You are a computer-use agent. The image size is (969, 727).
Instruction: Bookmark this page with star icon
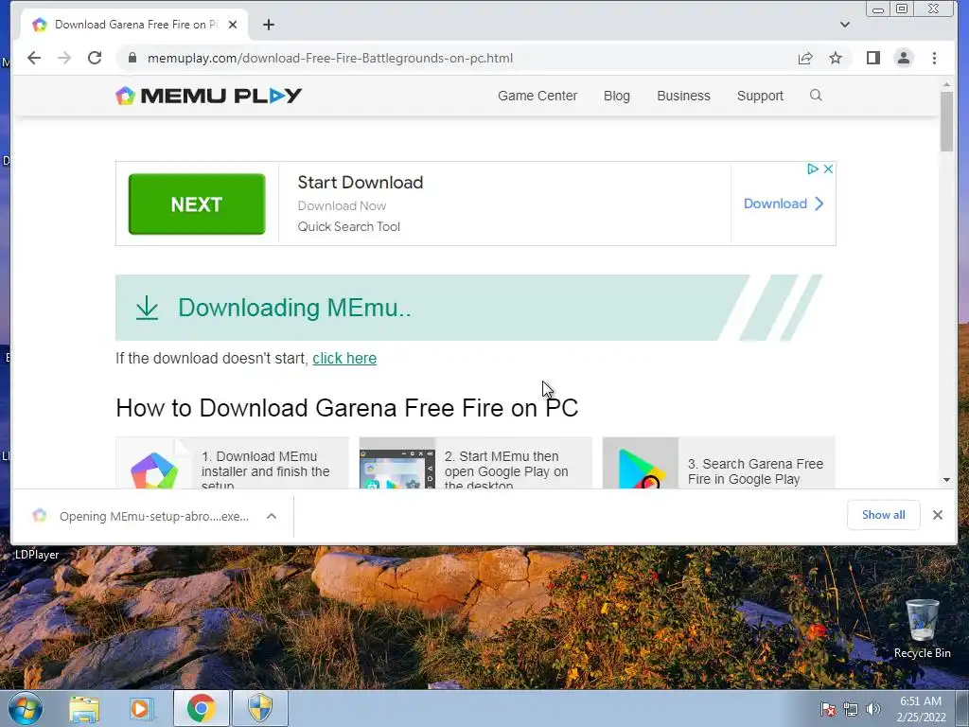[836, 58]
